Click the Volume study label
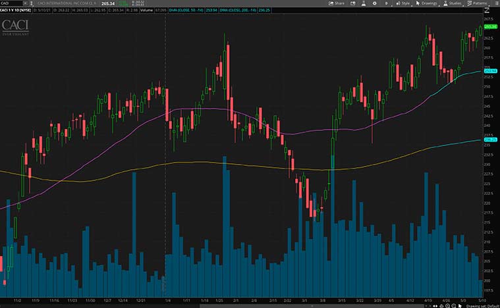The height and width of the screenshot is (308, 500). (140, 11)
